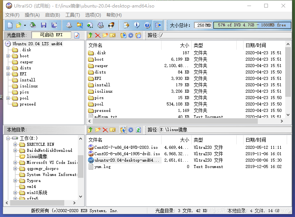Select the yum.log file

click(103, 167)
